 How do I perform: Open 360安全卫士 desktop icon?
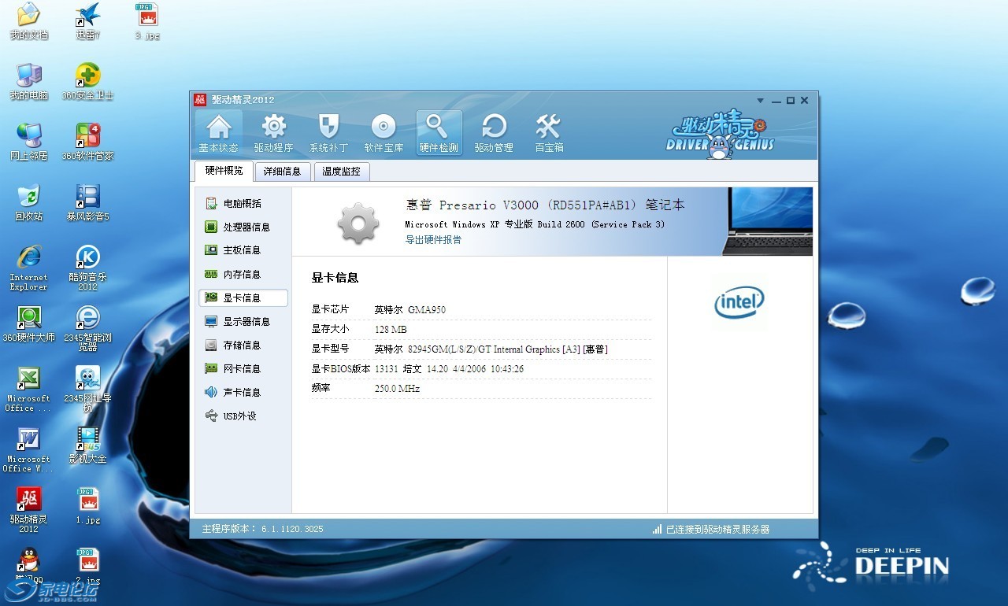point(87,77)
